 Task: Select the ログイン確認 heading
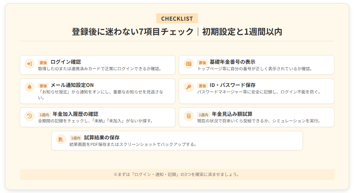(x=66, y=62)
